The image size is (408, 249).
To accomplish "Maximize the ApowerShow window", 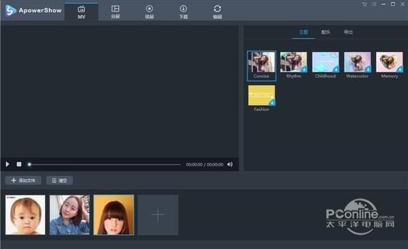I will 393,4.
